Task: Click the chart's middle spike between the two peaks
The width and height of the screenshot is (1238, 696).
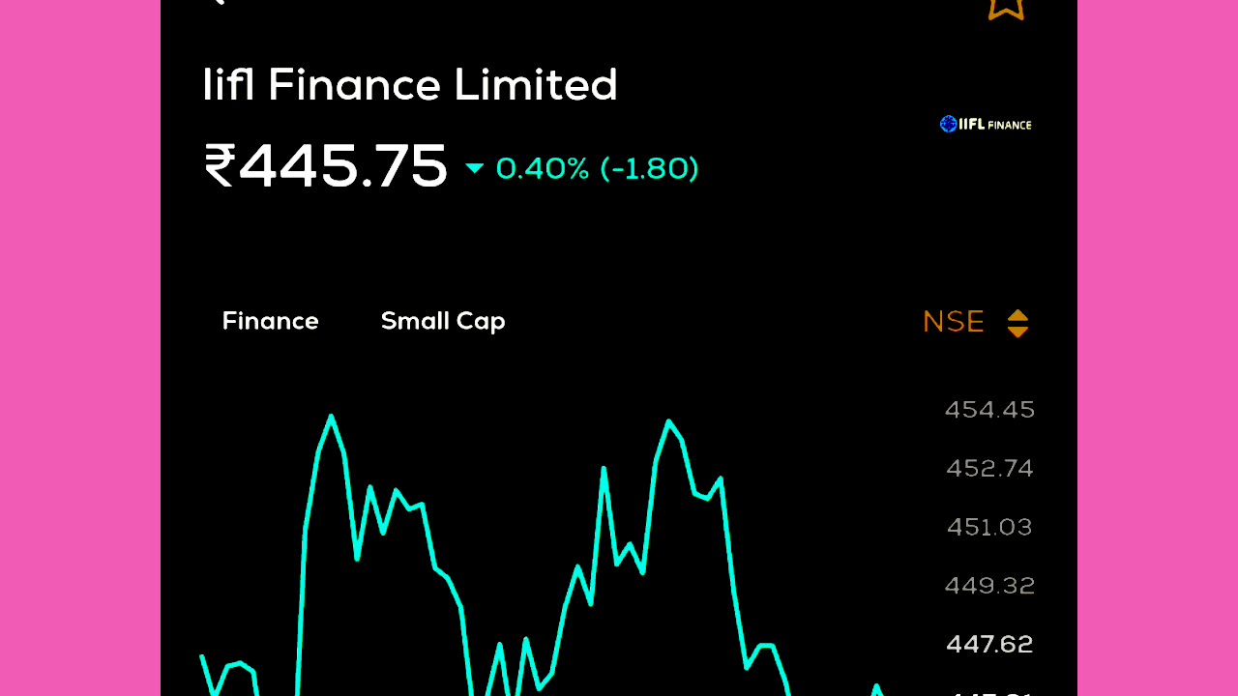Action: coord(604,470)
